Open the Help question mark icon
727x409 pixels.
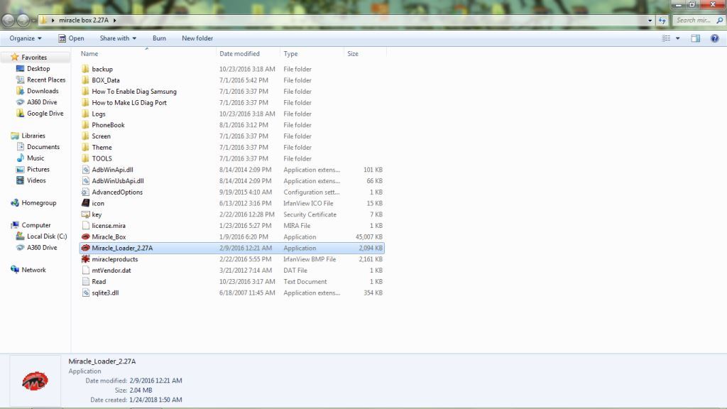click(714, 38)
